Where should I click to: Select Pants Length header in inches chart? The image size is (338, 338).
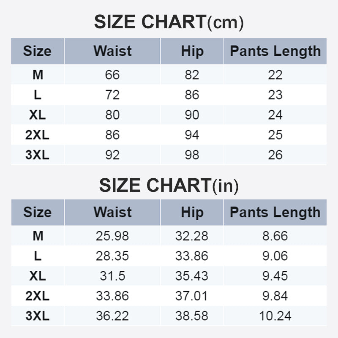tap(275, 212)
